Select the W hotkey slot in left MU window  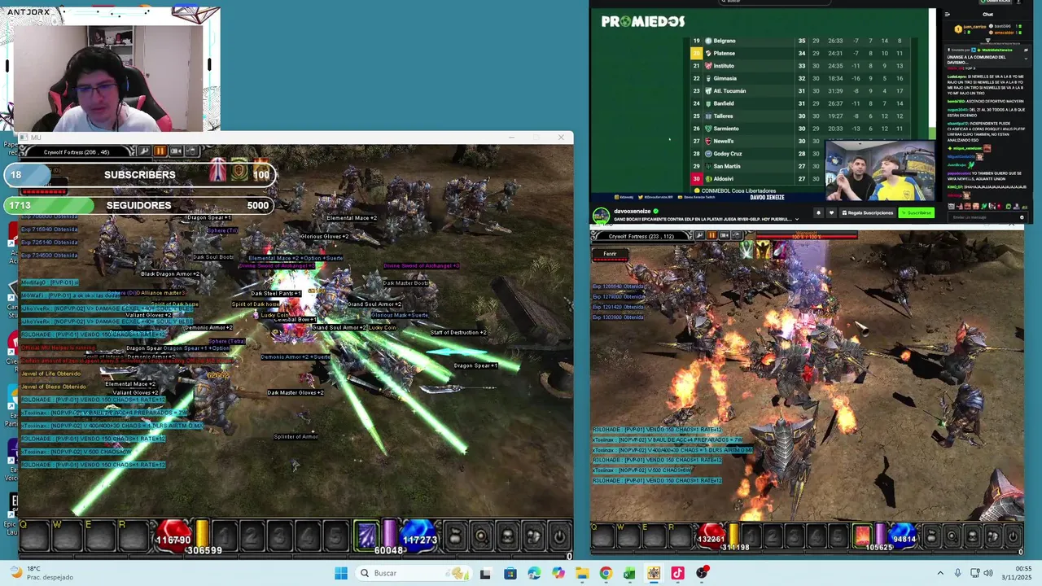[67, 536]
